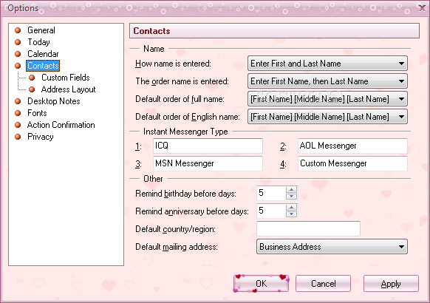Click the bullet icon beside Privacy
The width and height of the screenshot is (430, 303).
(18, 137)
